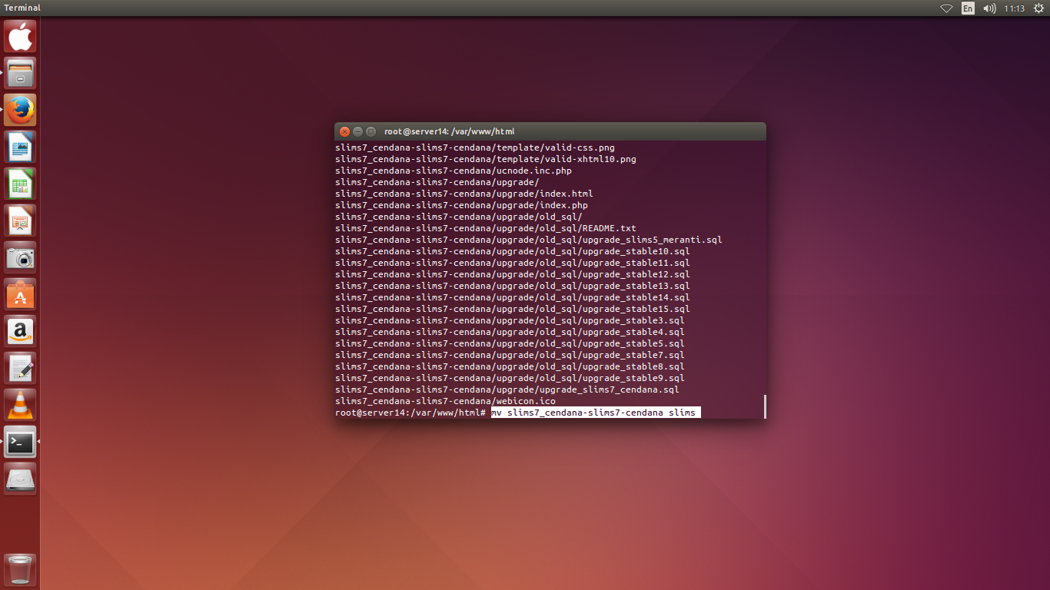Focus the Terminal launcher icon
Viewport: 1050px width, 590px height.
(x=20, y=442)
